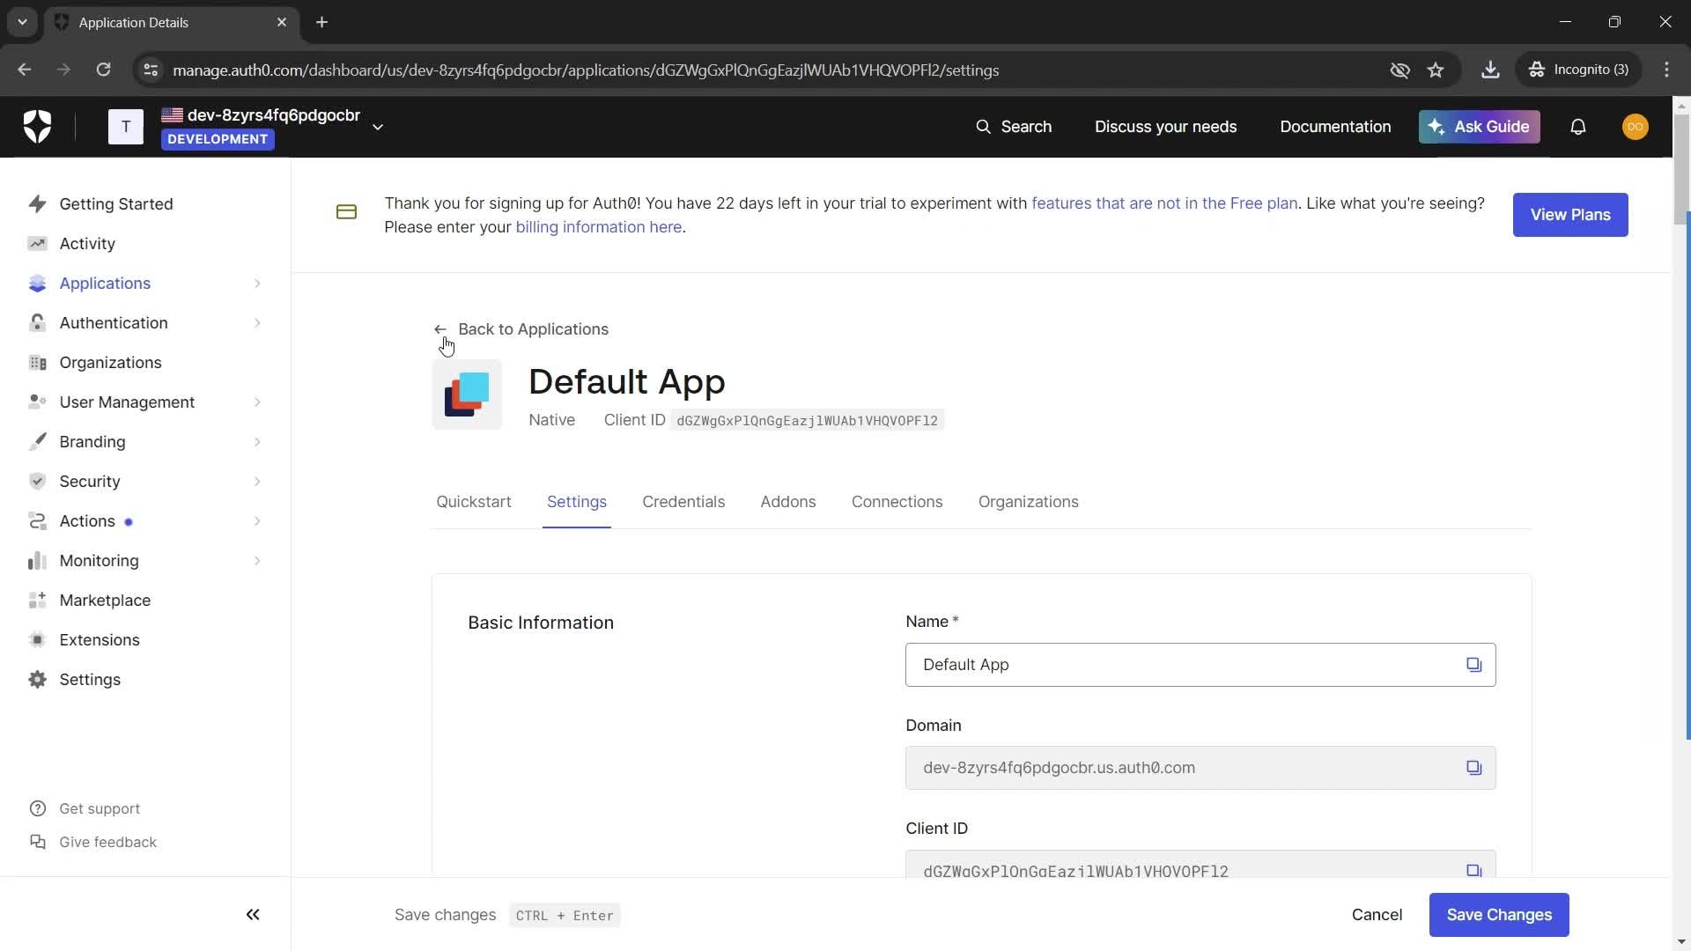
Task: Expand the Applications submenu chevron
Action: click(x=257, y=284)
